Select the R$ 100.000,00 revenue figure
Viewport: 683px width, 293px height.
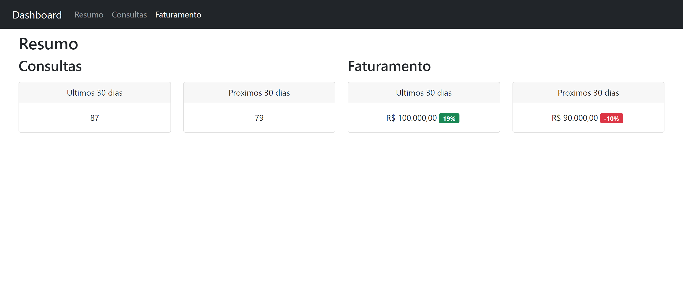click(x=411, y=118)
